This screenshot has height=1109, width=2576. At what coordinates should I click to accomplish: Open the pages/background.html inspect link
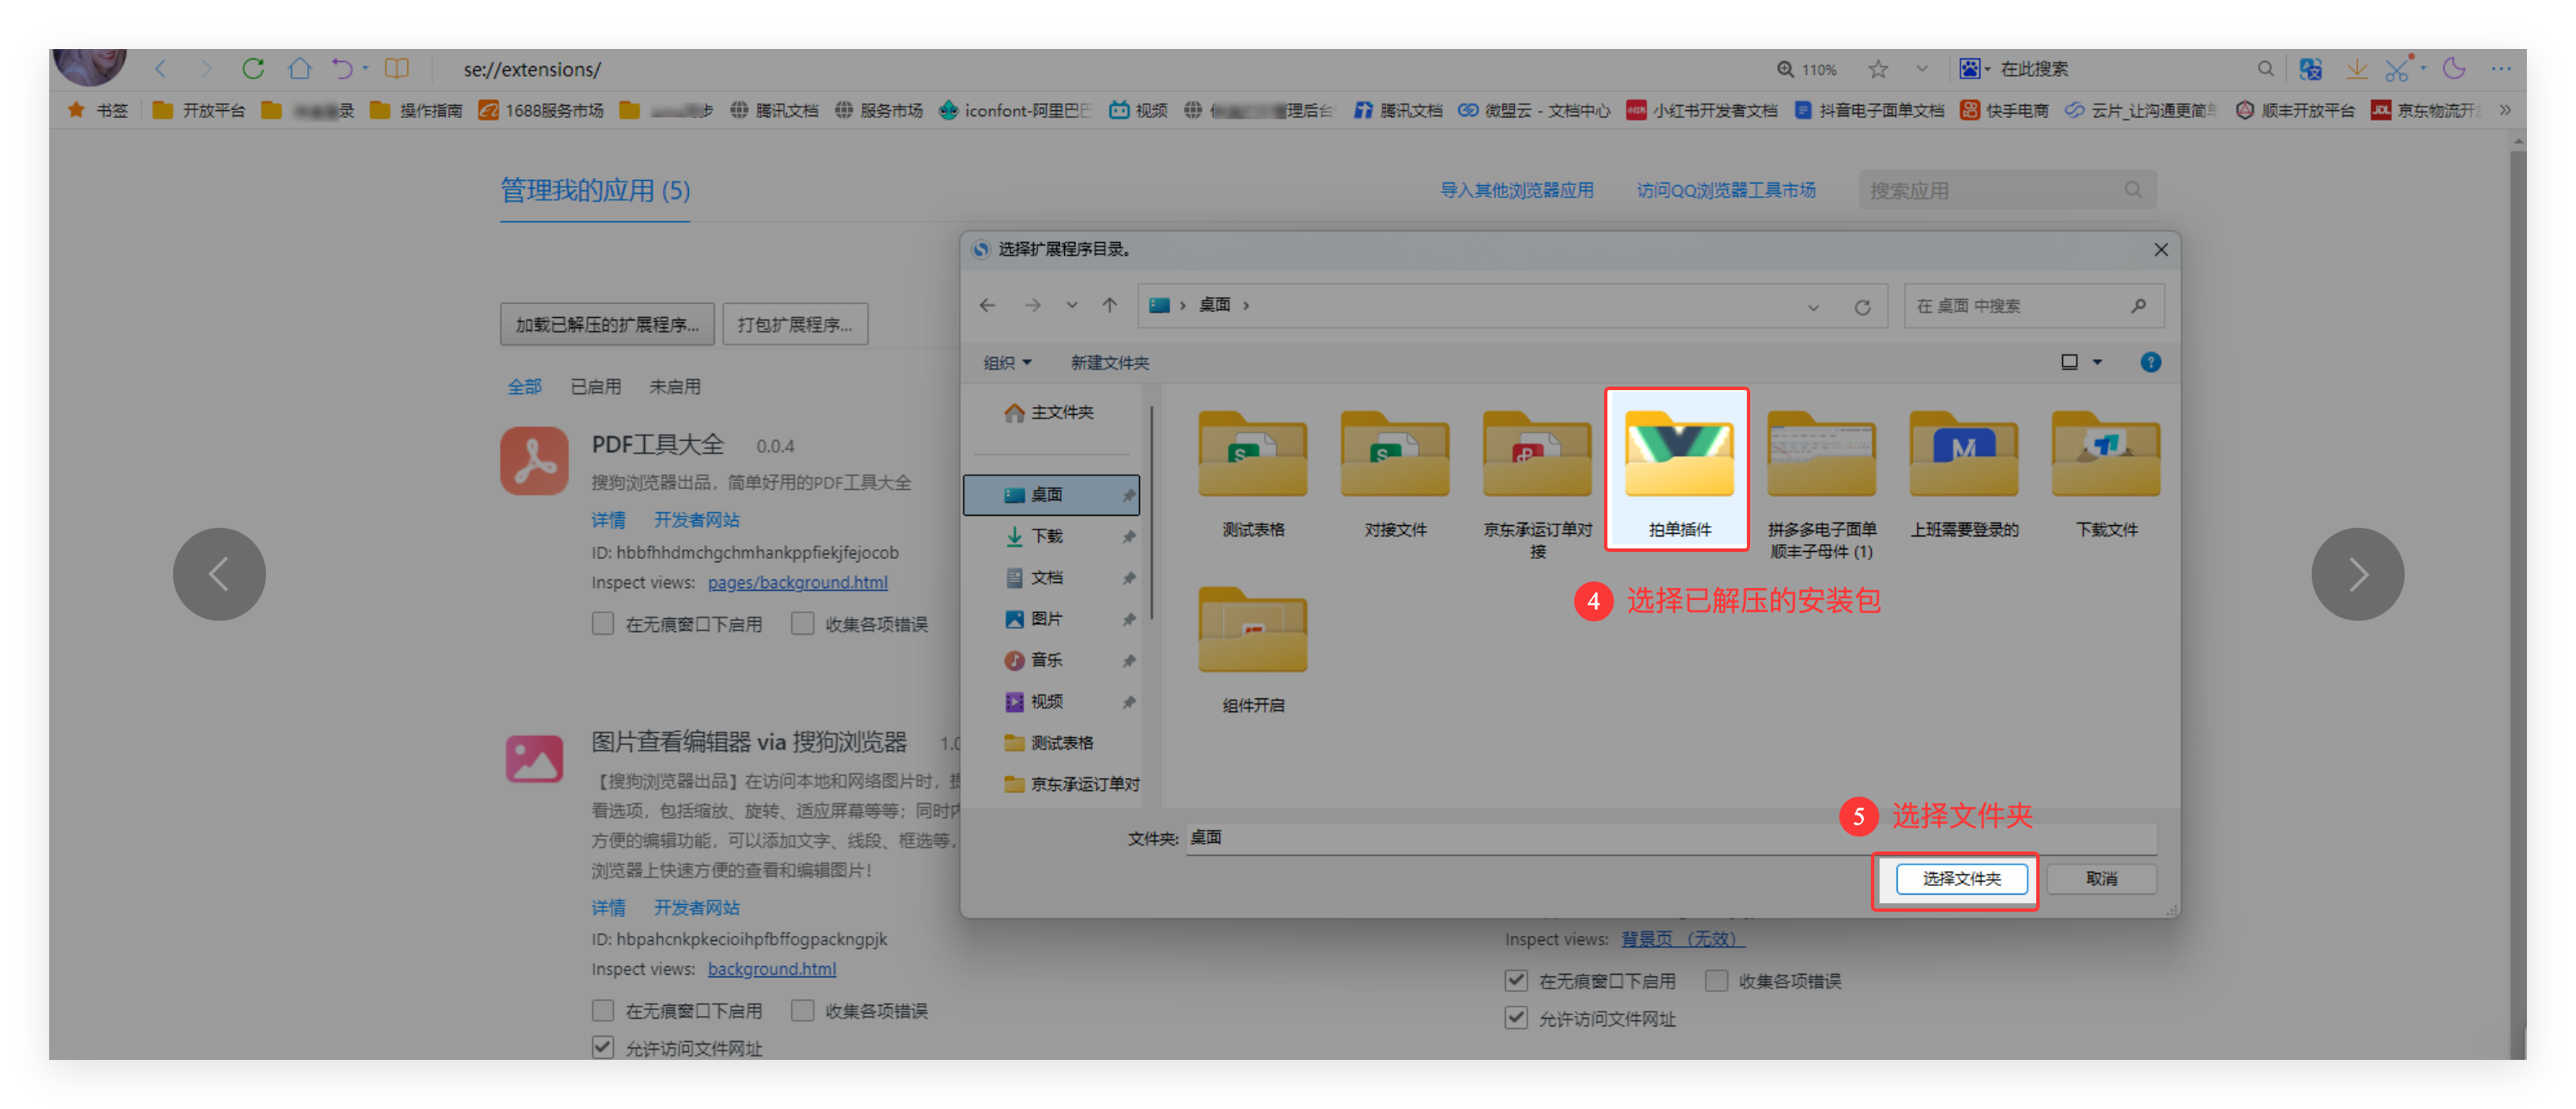point(797,582)
